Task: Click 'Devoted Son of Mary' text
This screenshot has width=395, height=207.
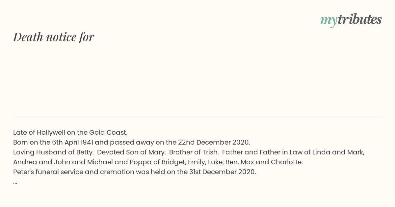Action: point(131,152)
